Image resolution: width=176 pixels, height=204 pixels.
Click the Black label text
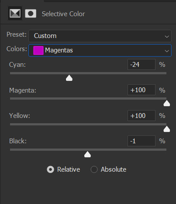coord(18,141)
